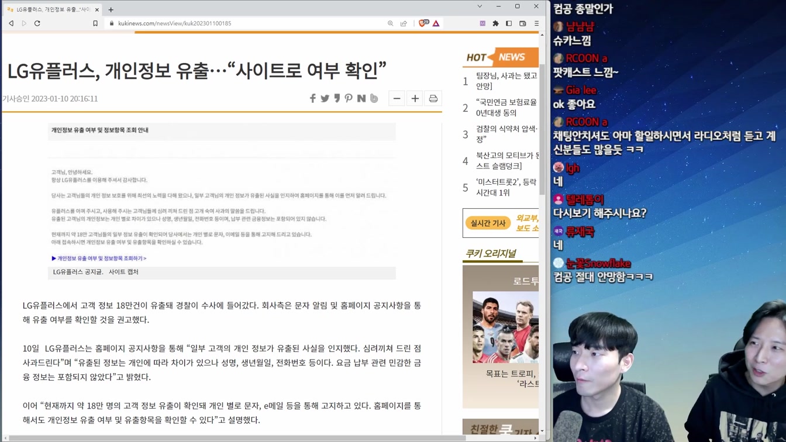Click chat username 텔레톰이
This screenshot has height=442, width=786.
(585, 199)
